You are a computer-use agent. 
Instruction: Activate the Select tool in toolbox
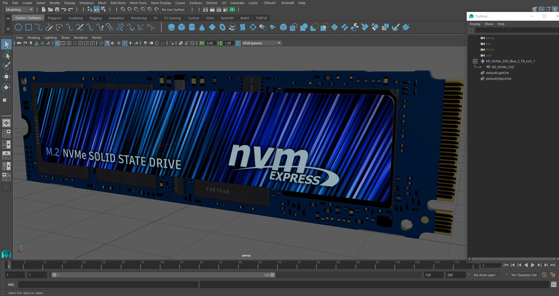(6, 44)
